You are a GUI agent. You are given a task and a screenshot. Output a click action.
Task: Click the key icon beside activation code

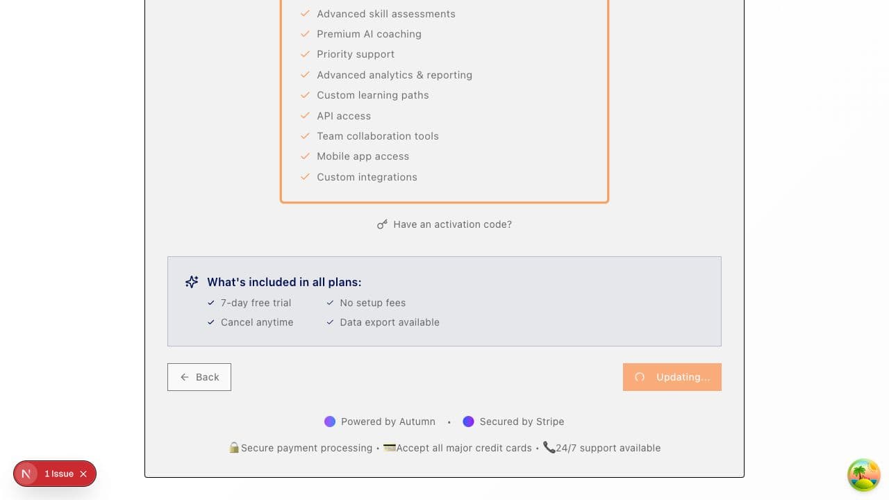pos(382,224)
